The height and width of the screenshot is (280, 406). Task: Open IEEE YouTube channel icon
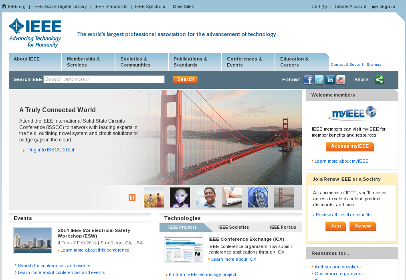pyautogui.click(x=341, y=79)
